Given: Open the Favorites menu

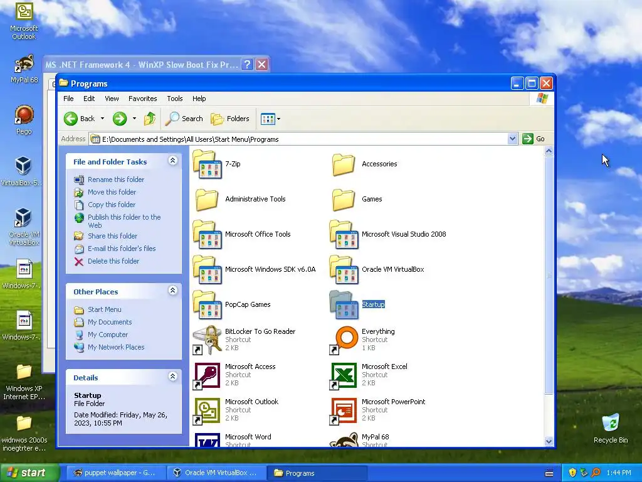Looking at the screenshot, I should 142,99.
